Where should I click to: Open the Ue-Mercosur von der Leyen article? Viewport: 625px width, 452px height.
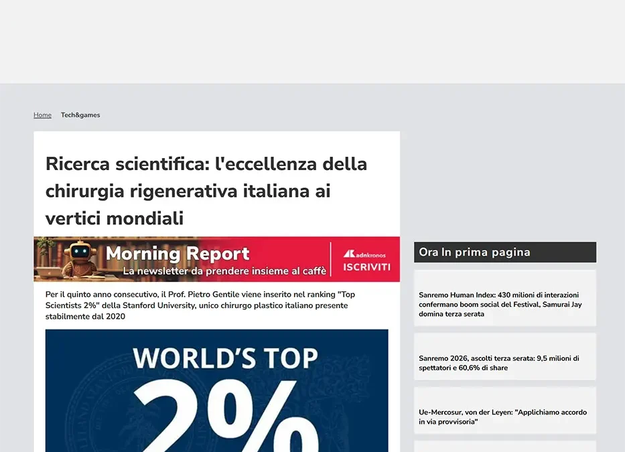click(x=505, y=410)
